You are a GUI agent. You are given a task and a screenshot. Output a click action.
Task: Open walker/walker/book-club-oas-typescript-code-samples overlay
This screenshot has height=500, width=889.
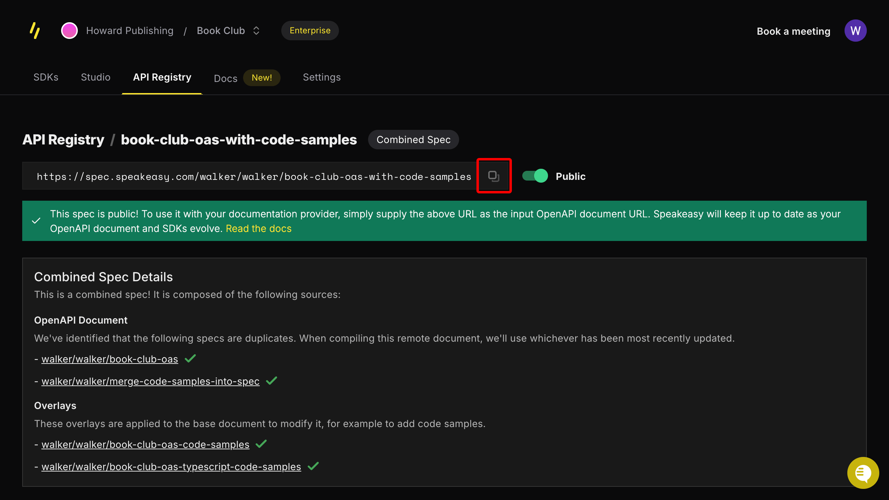(171, 467)
